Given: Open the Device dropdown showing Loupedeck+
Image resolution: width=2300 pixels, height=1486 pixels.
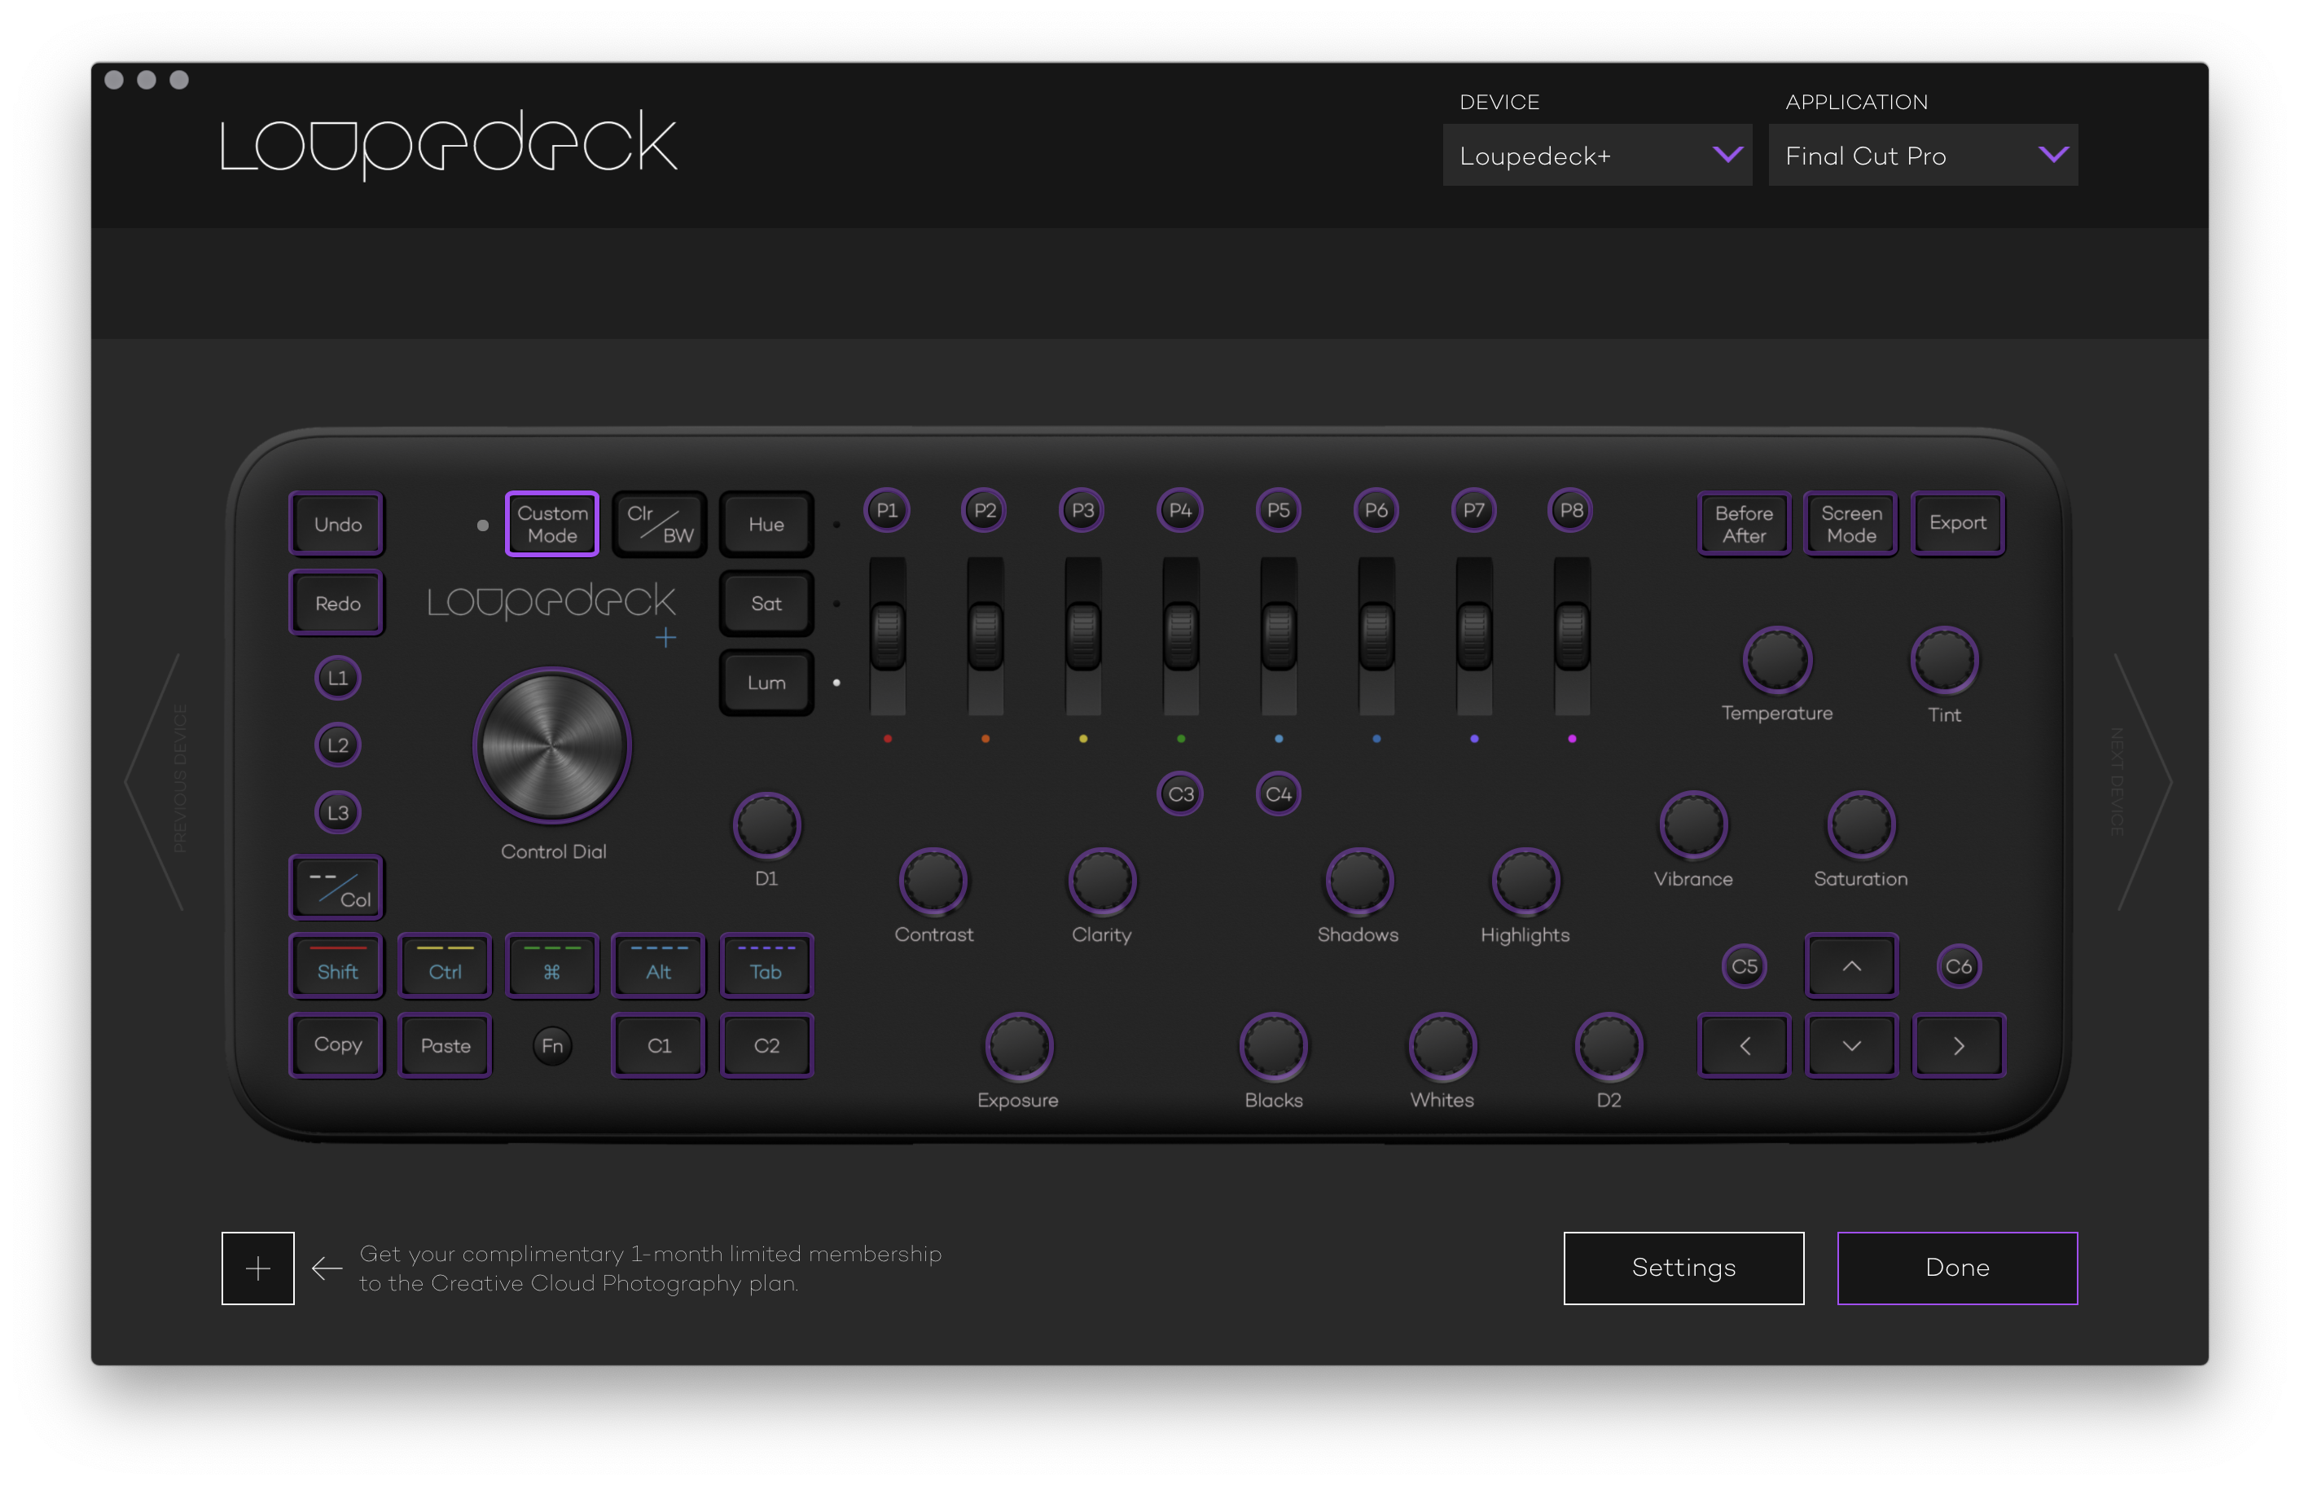Looking at the screenshot, I should click(1596, 156).
